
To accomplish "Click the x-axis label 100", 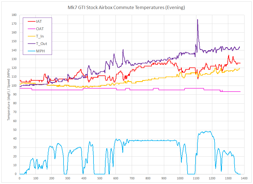I will tap(36, 178).
